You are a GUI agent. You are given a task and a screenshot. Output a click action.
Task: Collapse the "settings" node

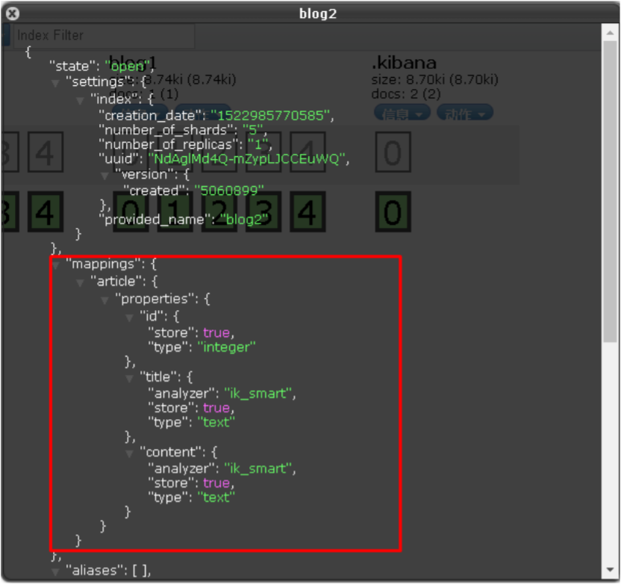tap(55, 83)
